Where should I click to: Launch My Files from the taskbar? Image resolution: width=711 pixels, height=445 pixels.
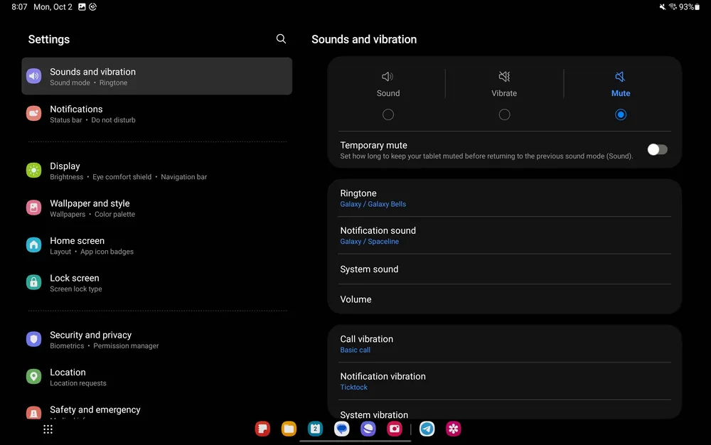(x=289, y=429)
